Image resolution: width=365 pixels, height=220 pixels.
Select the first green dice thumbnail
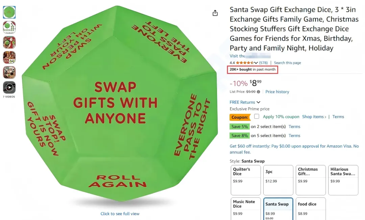[9, 12]
